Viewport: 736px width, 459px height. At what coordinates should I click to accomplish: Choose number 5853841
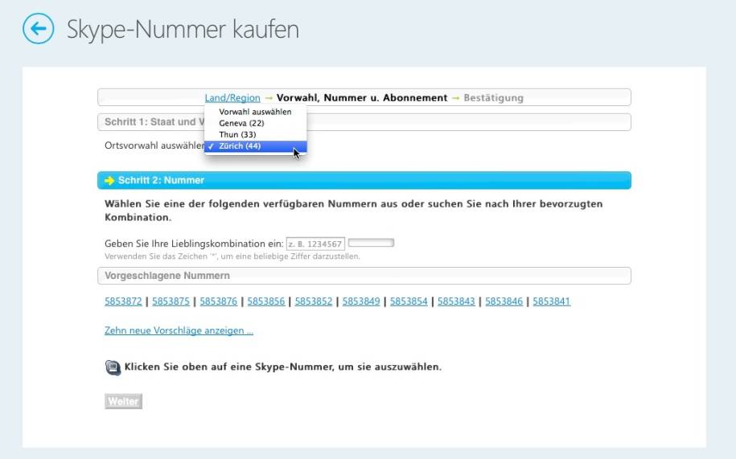(x=552, y=301)
